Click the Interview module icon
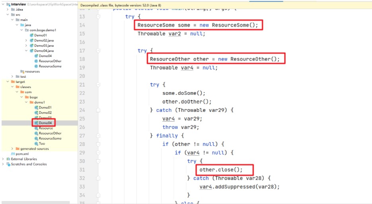 (x=8, y=4)
